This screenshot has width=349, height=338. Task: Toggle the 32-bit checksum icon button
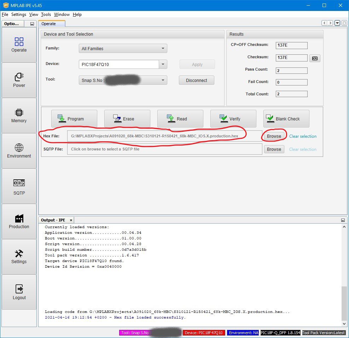315,58
